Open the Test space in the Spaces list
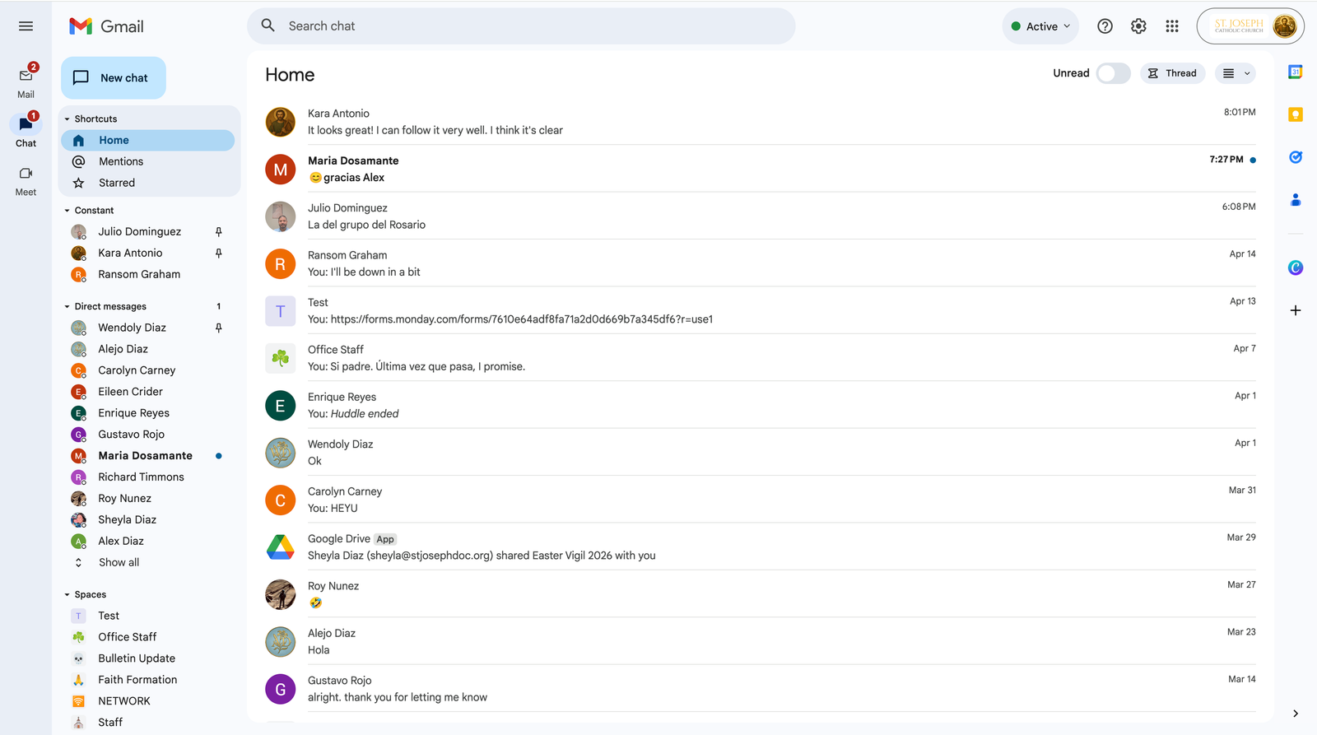Screen dimensions: 1317x735 [x=148, y=616]
